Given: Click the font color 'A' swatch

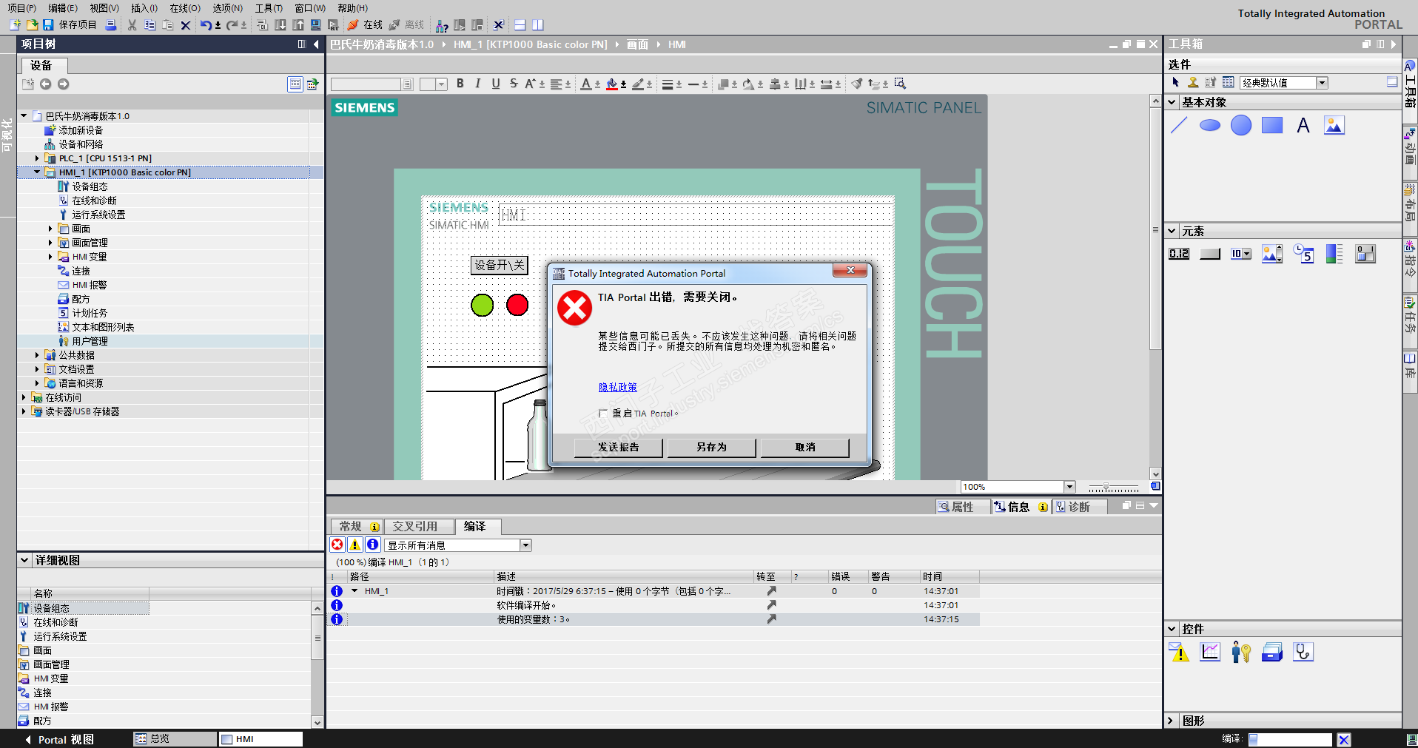Looking at the screenshot, I should point(586,84).
